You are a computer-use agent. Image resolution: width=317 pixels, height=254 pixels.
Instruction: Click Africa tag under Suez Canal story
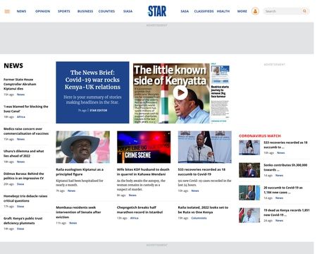tap(21, 117)
